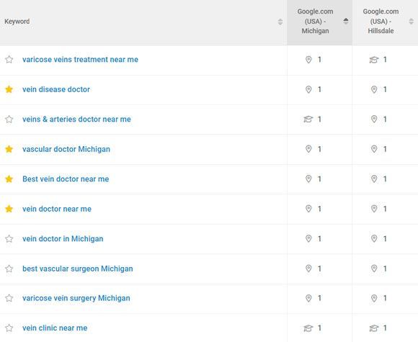Open 'varicose veins treatment near me' keyword link
418x342 pixels.
coord(80,59)
